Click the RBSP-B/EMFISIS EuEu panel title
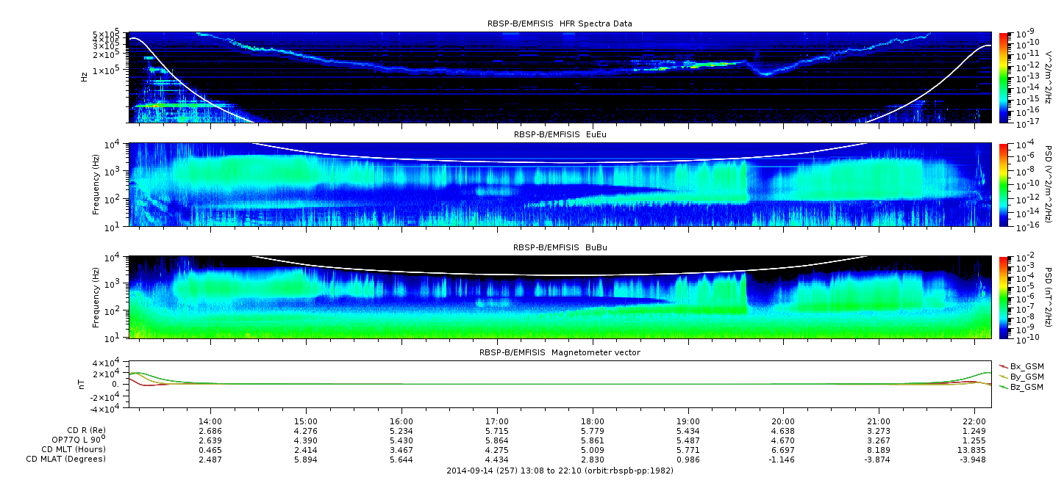This screenshot has height=483, width=1064. click(x=560, y=135)
